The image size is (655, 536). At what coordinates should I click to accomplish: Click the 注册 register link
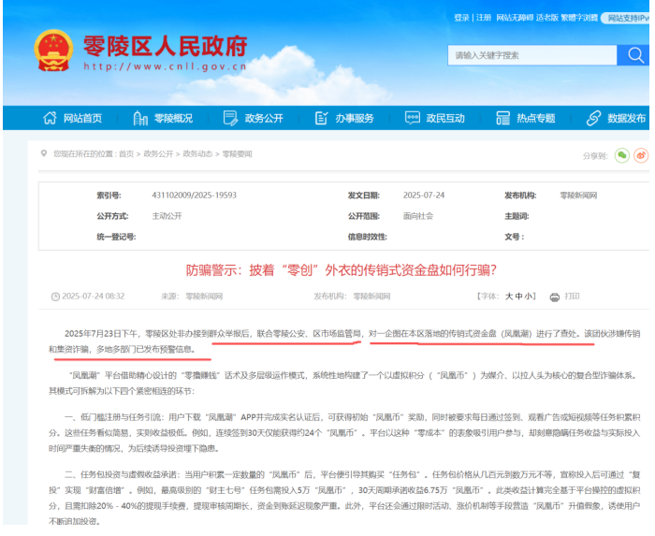click(x=483, y=18)
